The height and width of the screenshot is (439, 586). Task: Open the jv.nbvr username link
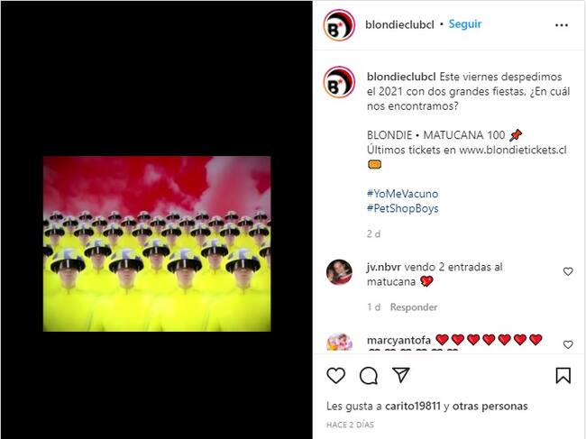383,267
